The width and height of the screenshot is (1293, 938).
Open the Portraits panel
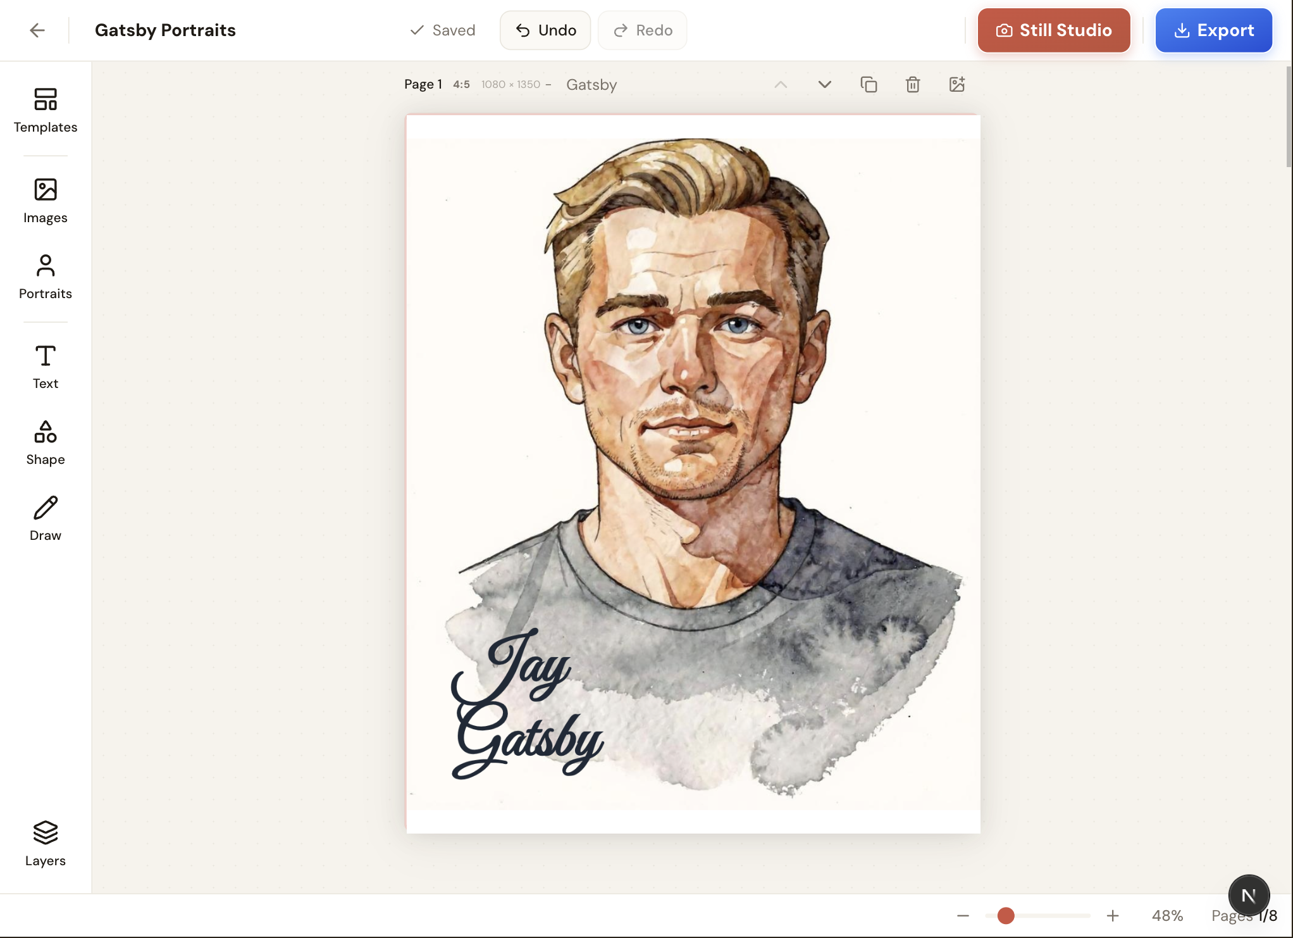tap(46, 277)
